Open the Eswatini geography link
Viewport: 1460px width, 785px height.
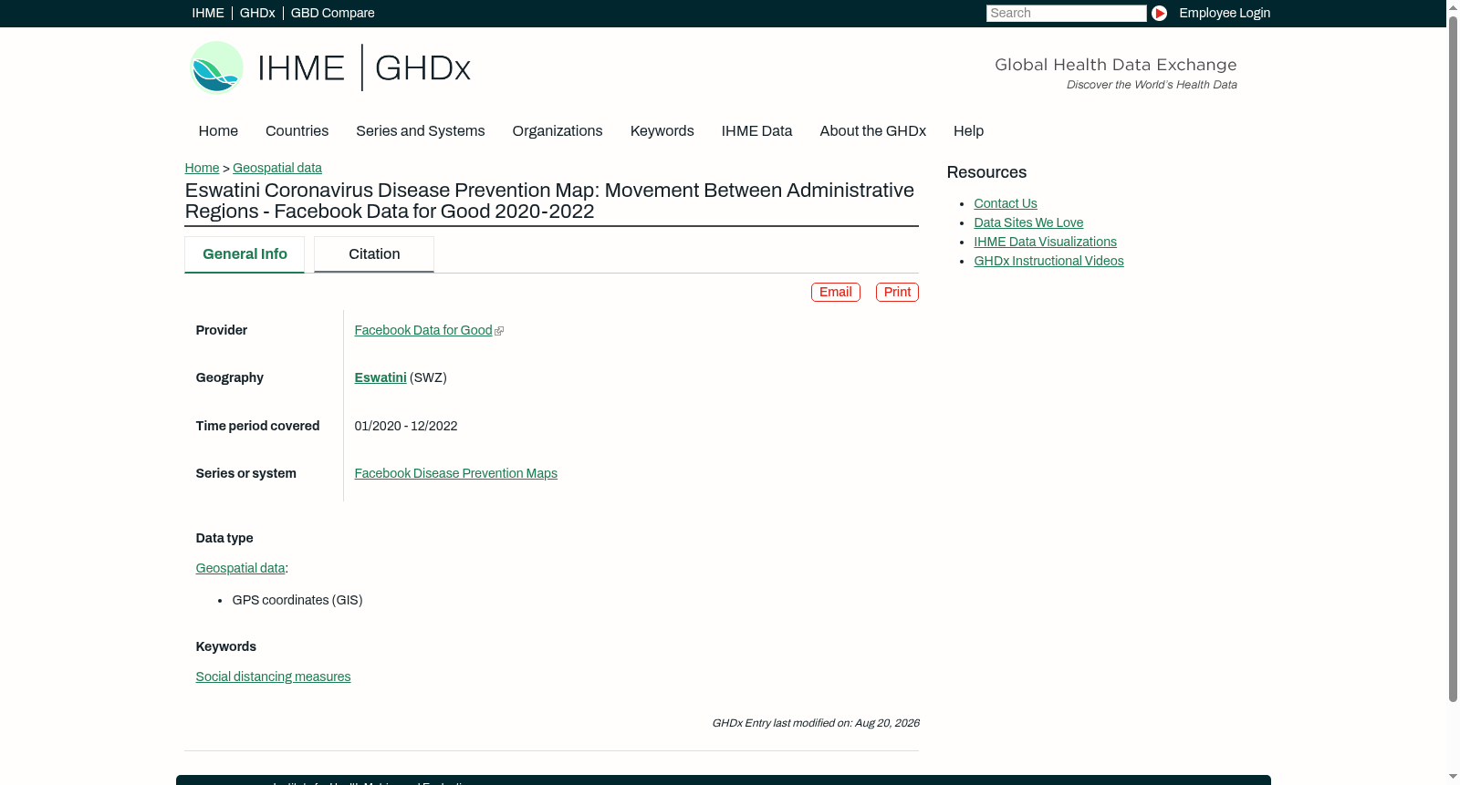click(381, 377)
